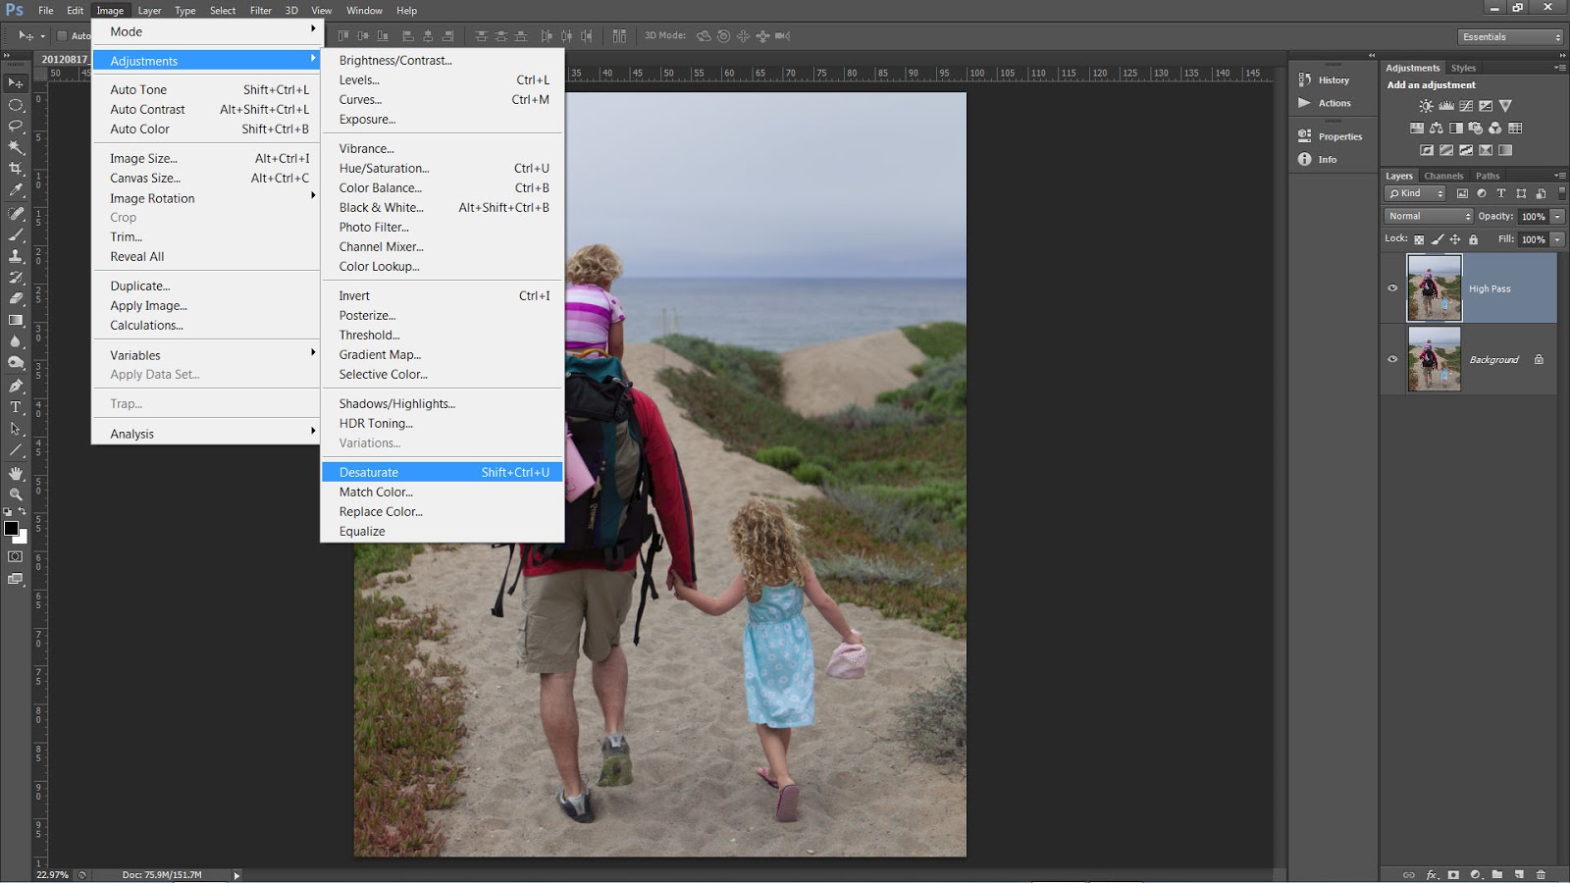Open the Opacity slider dropdown arrow

click(x=1557, y=216)
